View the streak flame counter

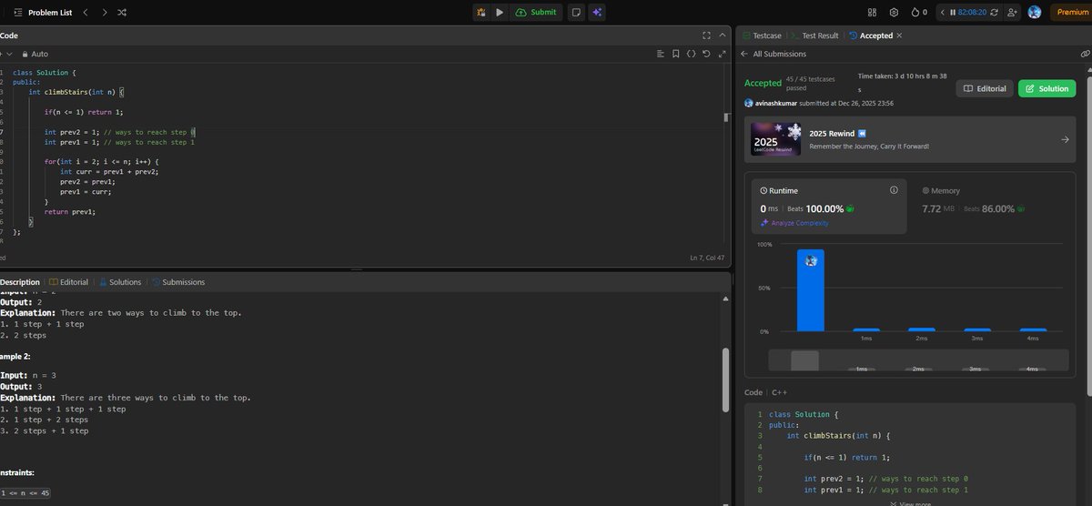[x=919, y=12]
